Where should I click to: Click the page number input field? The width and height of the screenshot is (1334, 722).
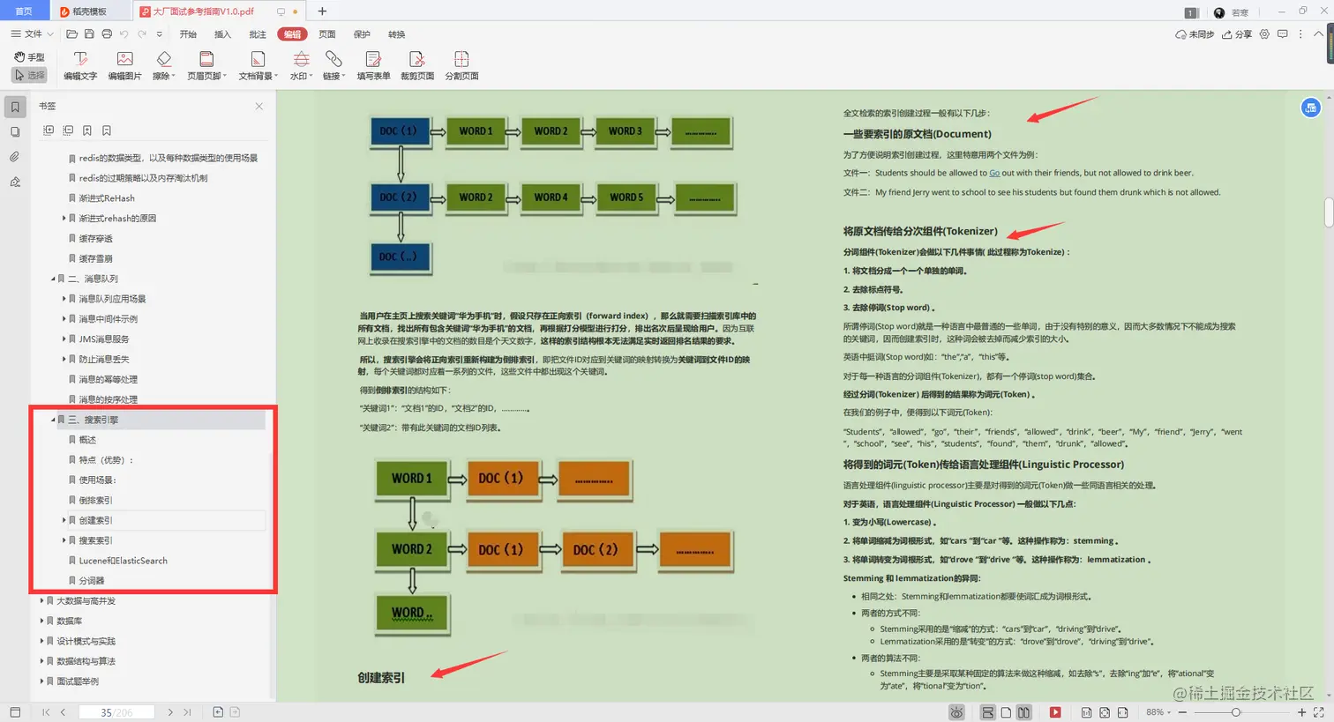(x=116, y=712)
